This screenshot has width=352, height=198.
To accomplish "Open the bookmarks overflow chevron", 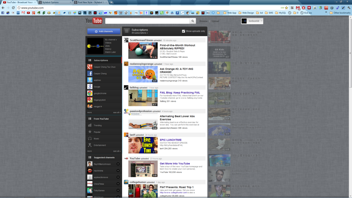I will point(326,13).
